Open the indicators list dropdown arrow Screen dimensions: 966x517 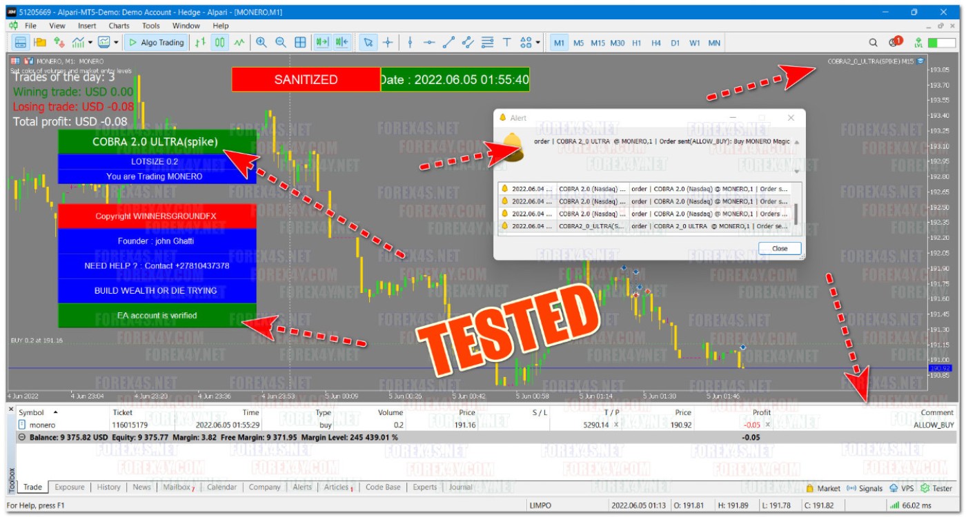click(x=90, y=43)
